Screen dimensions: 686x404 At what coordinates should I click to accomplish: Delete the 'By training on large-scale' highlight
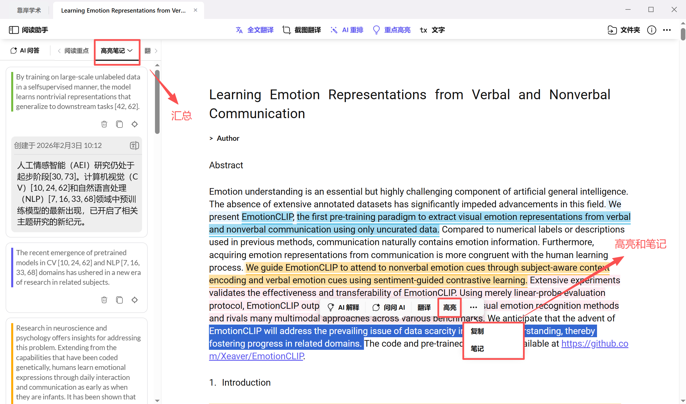(x=104, y=124)
